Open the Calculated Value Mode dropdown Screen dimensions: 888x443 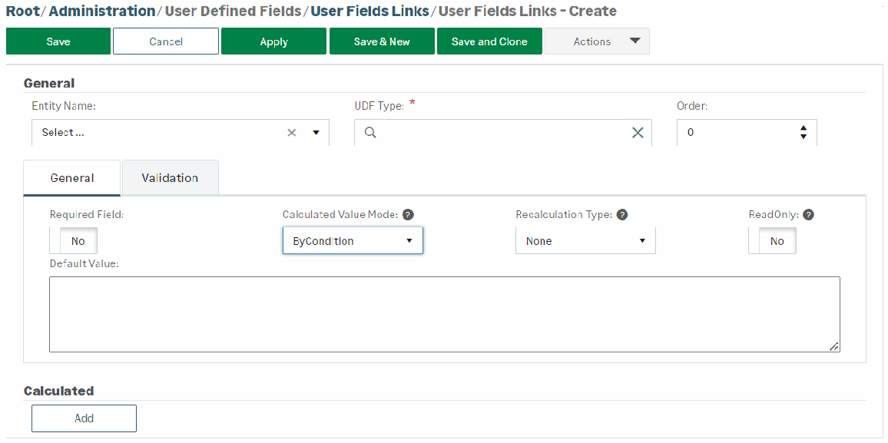[x=353, y=241]
